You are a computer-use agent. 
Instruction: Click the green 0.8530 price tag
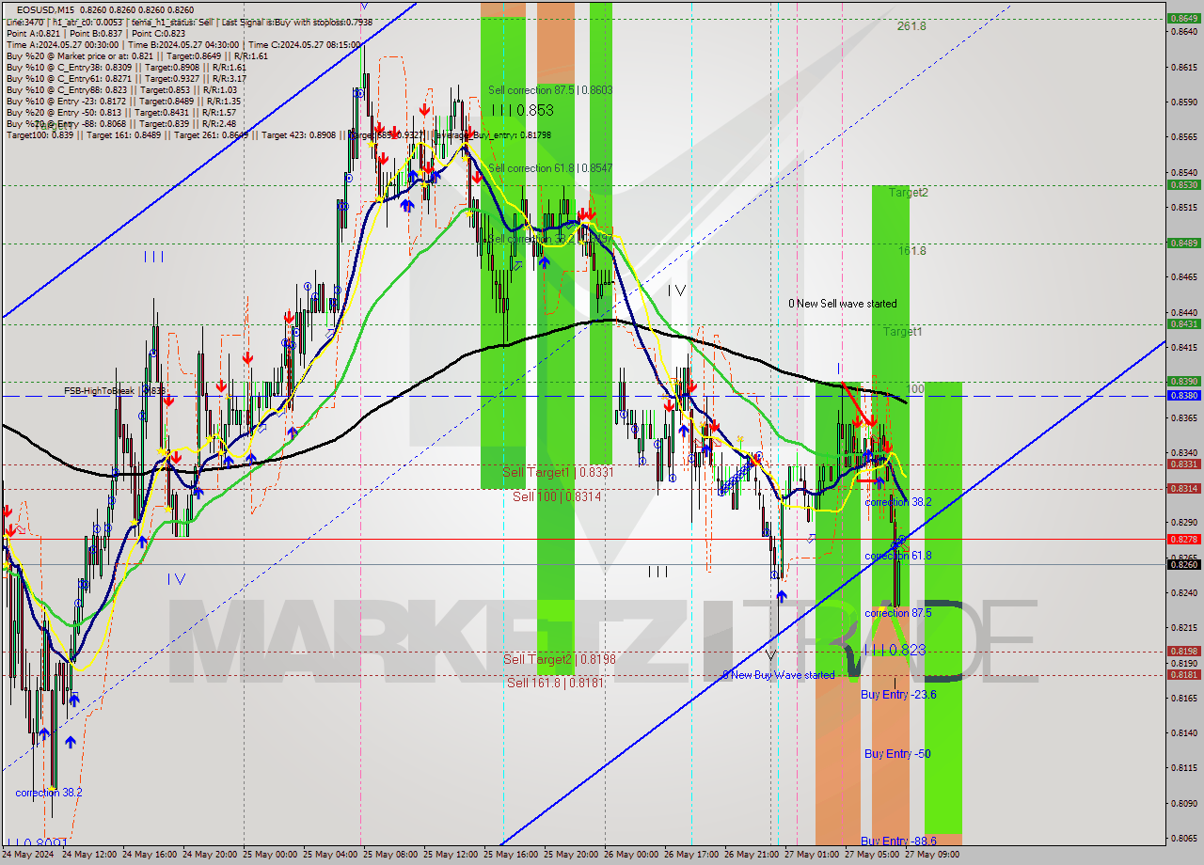pyautogui.click(x=1182, y=184)
